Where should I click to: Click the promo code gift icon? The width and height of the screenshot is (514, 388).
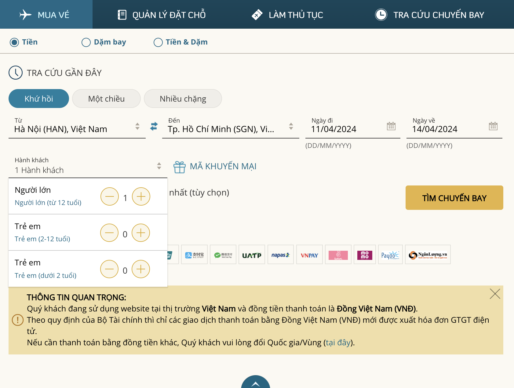[180, 167]
